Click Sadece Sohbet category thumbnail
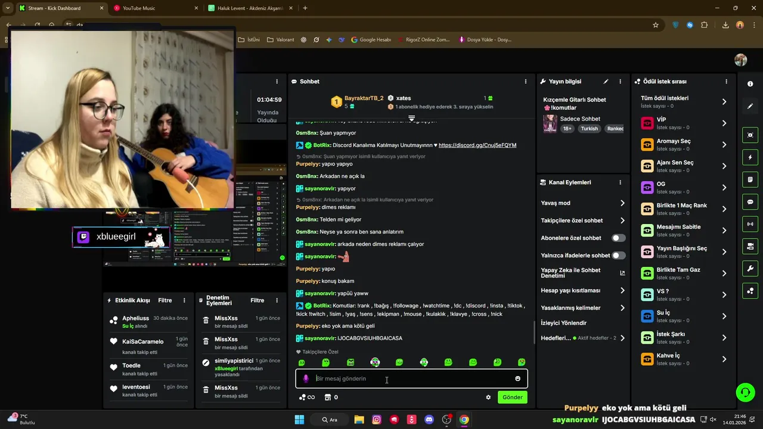 coord(550,123)
